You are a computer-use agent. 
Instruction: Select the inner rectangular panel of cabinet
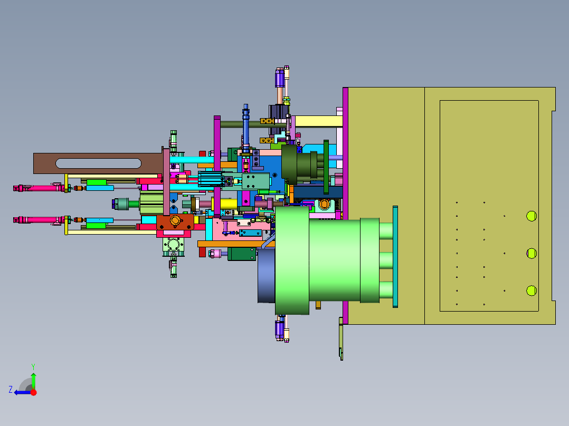tap(489, 206)
